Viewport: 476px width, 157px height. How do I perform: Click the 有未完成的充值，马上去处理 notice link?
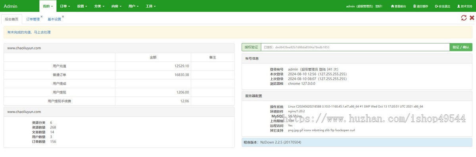(29, 32)
